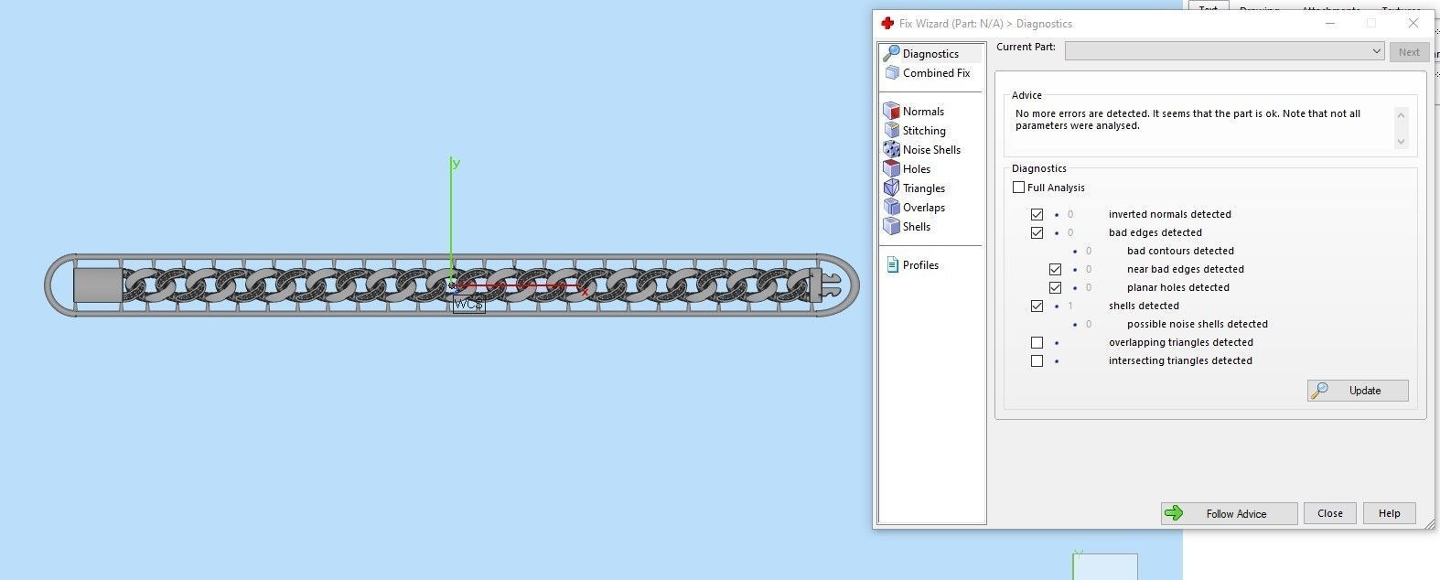The image size is (1440, 580).
Task: Open Help from the Fix Wizard
Action: (x=1389, y=514)
